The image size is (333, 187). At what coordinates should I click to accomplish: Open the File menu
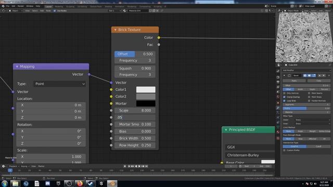coord(8,6)
